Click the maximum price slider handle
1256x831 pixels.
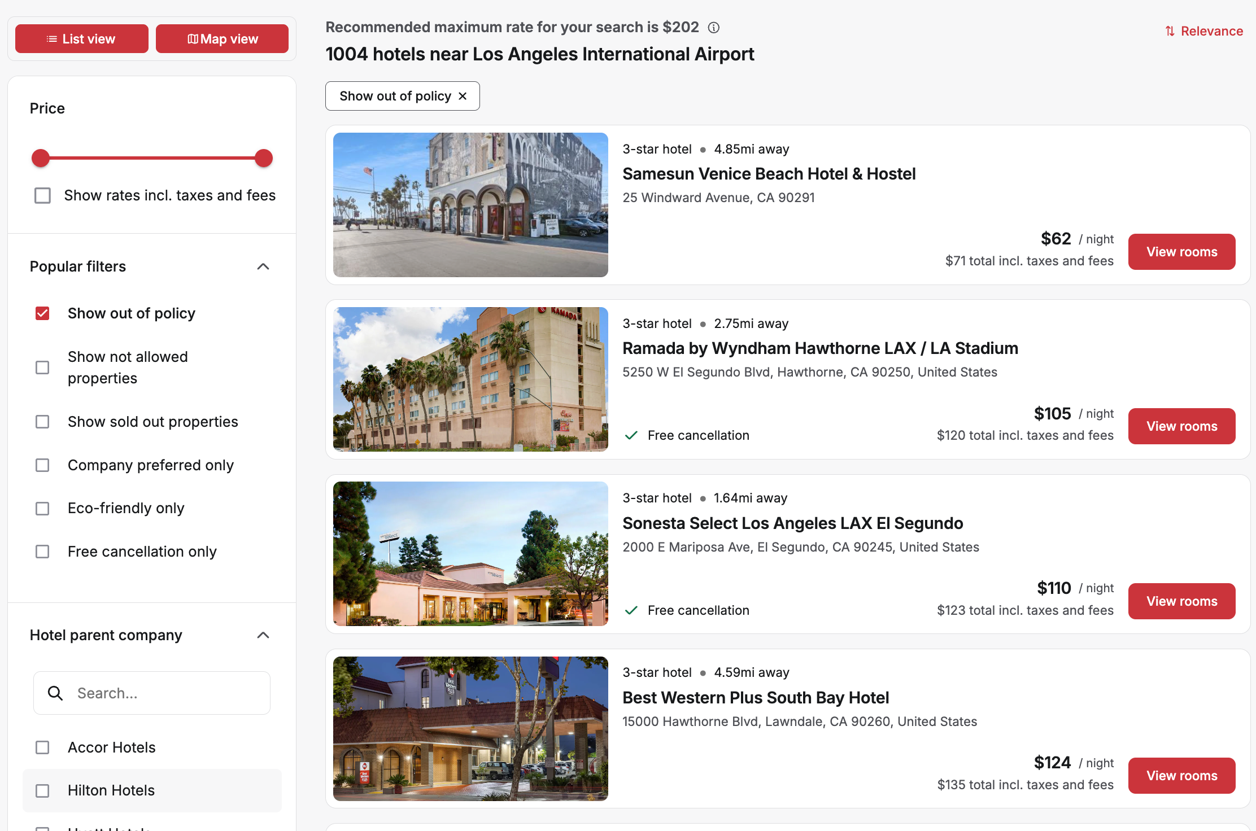(x=264, y=158)
